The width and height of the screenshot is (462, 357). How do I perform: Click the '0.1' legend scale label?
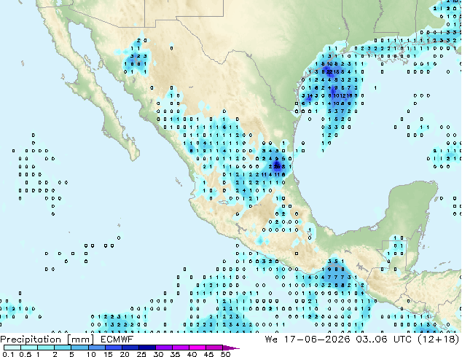[x=8, y=354]
